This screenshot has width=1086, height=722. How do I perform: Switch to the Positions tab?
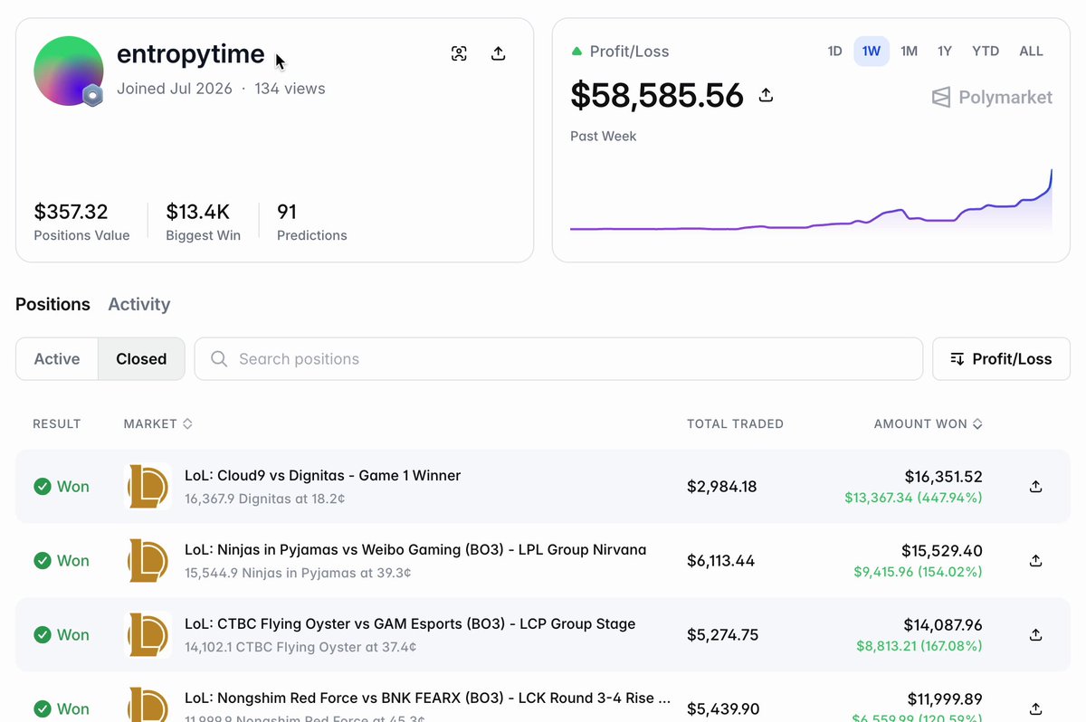[52, 304]
